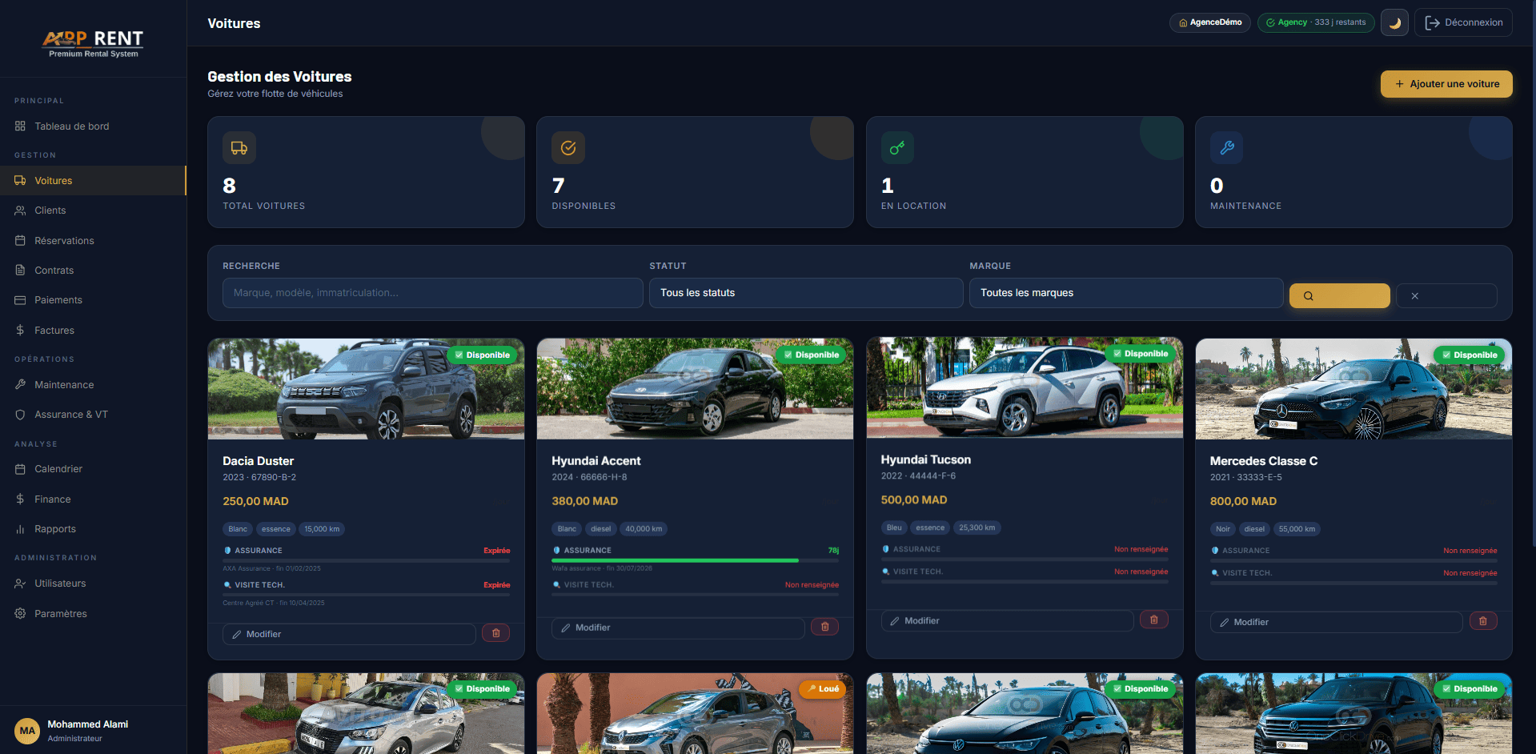This screenshot has height=754, width=1536.
Task: Toggle dark mode with the moon icon
Action: 1394,22
